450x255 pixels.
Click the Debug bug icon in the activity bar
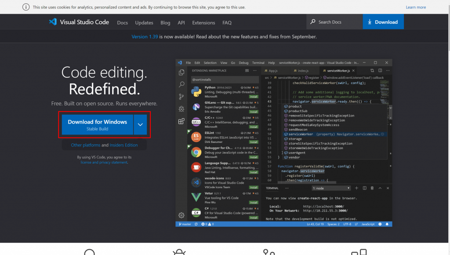181,109
